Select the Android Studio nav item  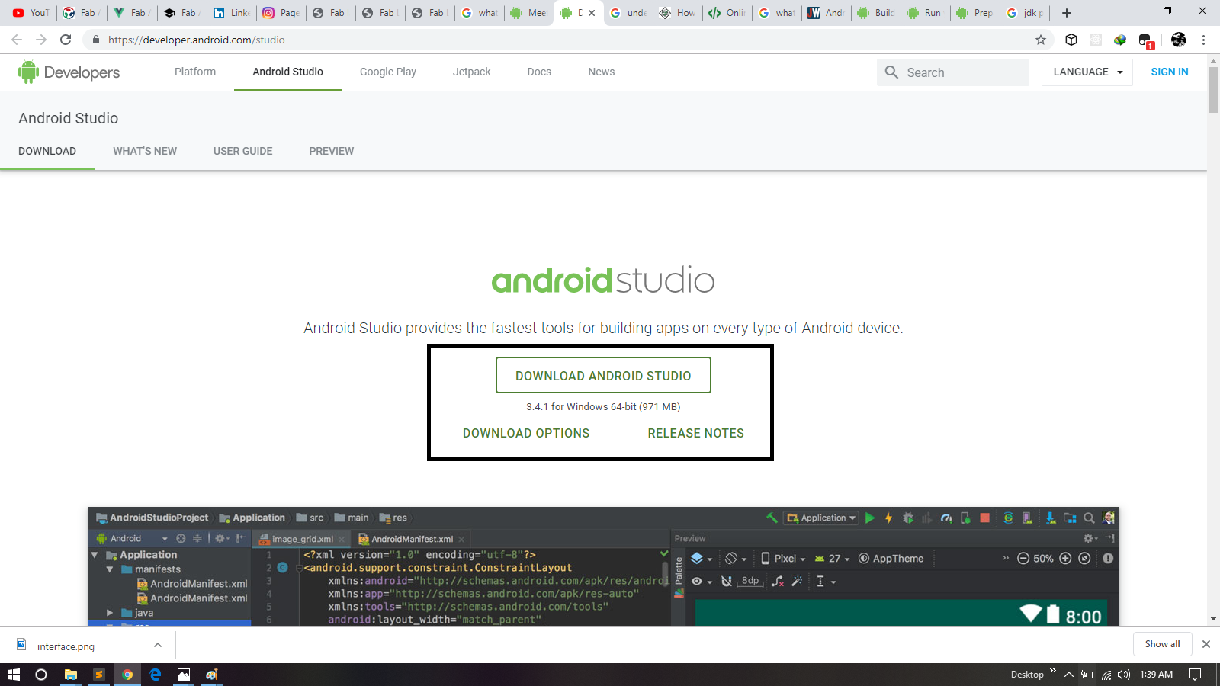pyautogui.click(x=288, y=72)
